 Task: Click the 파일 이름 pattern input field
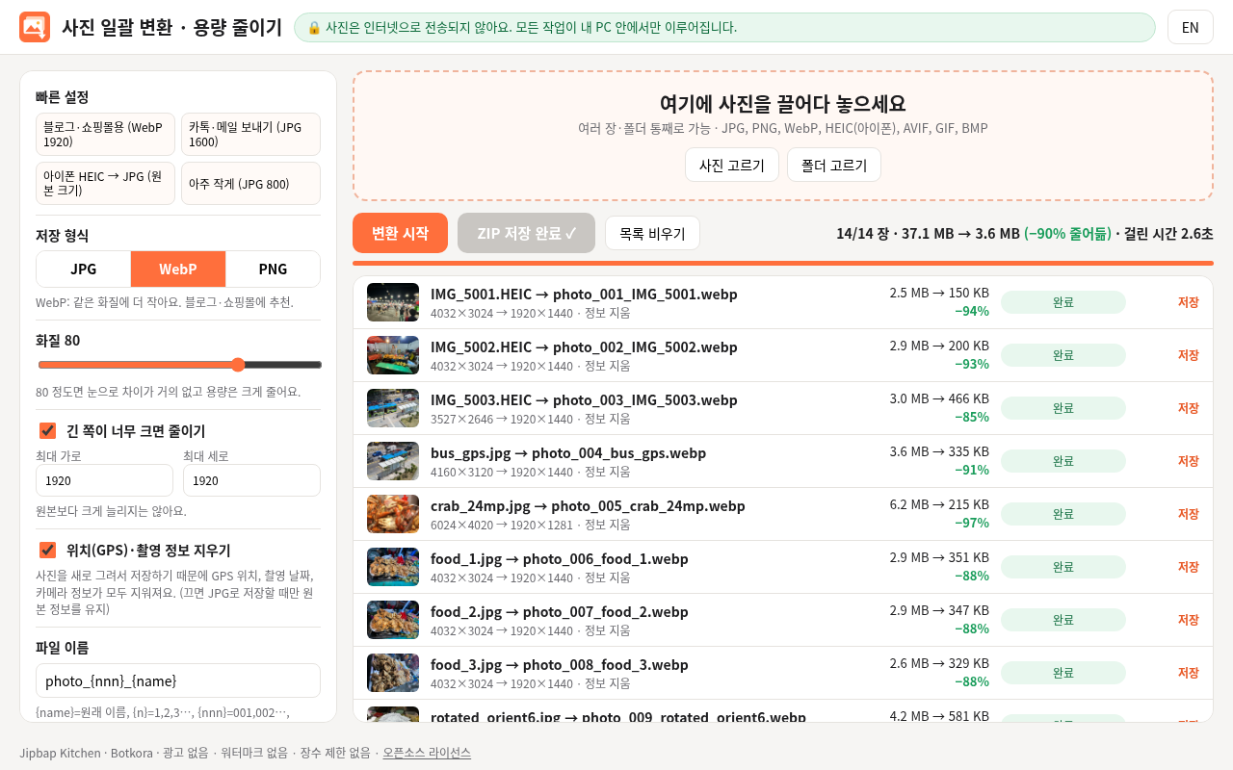click(x=178, y=680)
